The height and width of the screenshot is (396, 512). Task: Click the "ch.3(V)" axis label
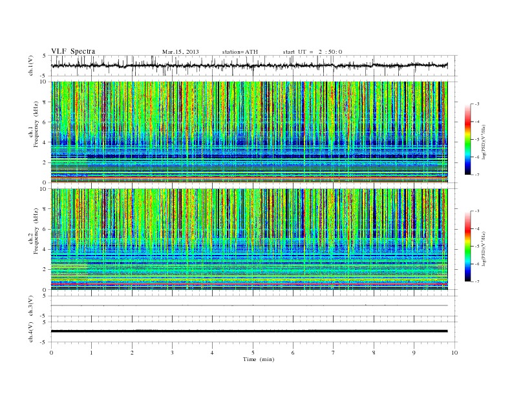tap(31, 306)
